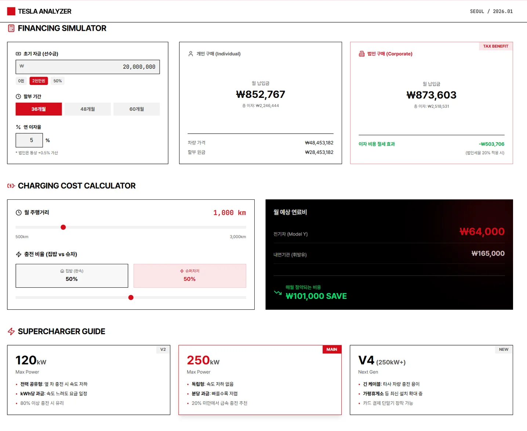Click the loan principal ₩28,453,182 value
Viewport: 527px width, 431px height.
click(319, 152)
